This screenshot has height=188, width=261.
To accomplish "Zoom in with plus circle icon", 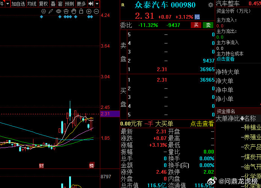I will 89,11.
